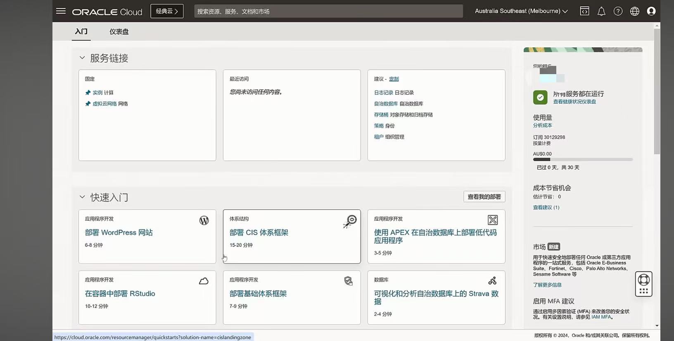Open 查看健康状况仪表盘 link
The image size is (674, 341).
click(x=574, y=102)
